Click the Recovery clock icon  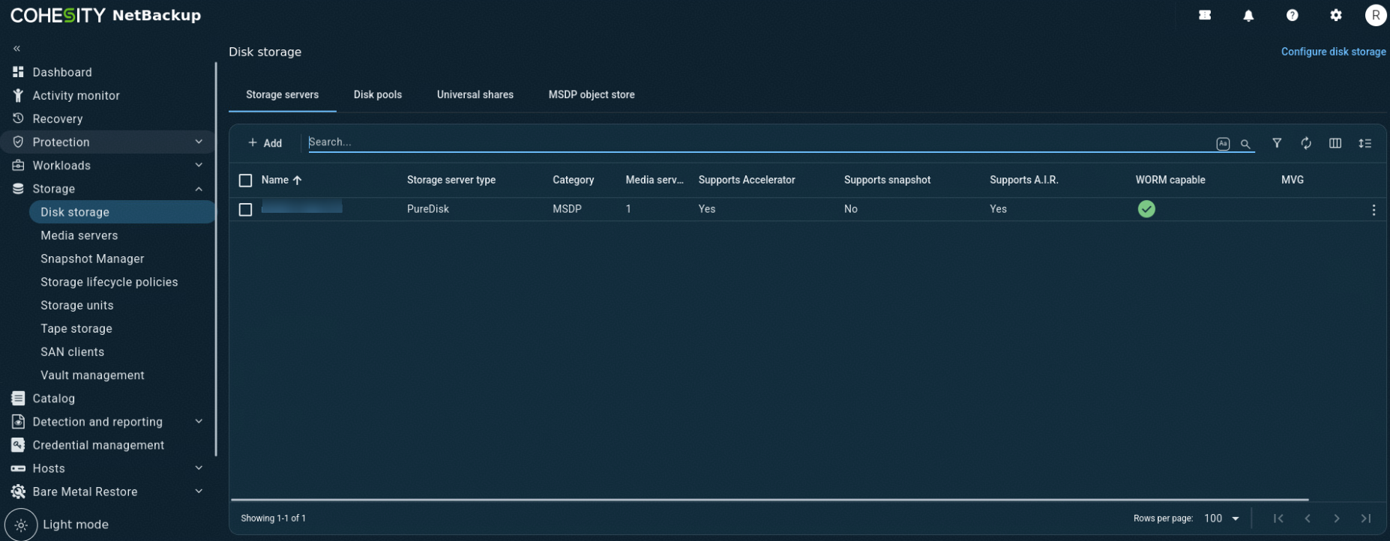(18, 118)
